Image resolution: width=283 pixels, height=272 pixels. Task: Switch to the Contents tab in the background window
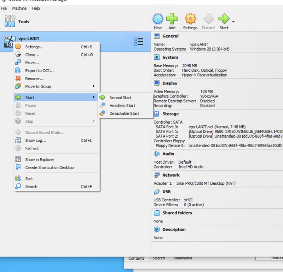136,258
